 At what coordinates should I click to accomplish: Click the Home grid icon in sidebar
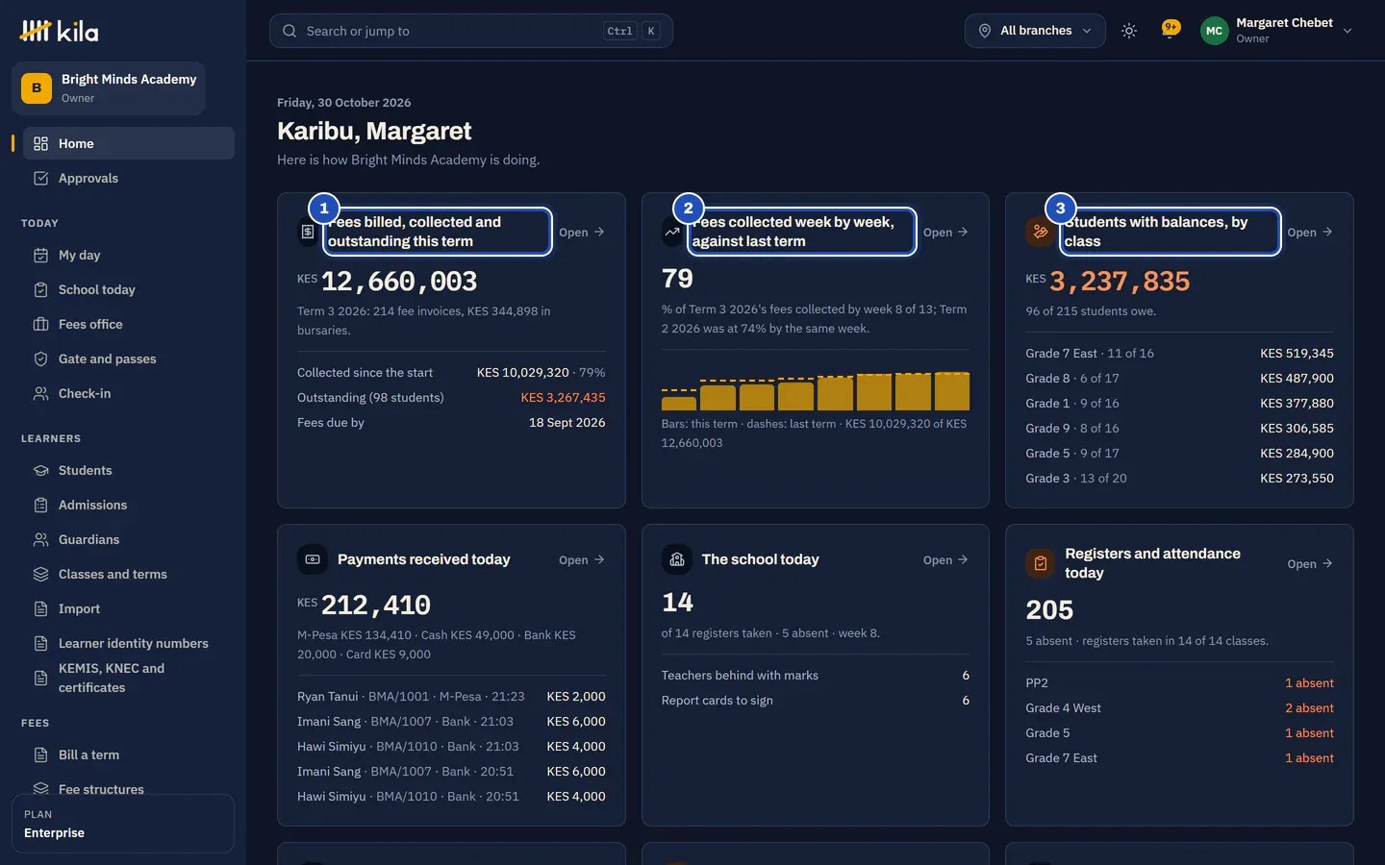(x=40, y=143)
